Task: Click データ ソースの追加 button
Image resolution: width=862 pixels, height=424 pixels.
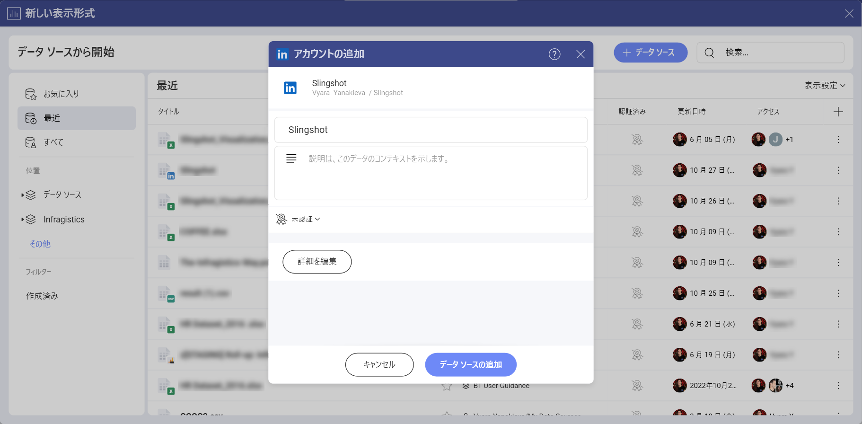Action: pyautogui.click(x=471, y=365)
